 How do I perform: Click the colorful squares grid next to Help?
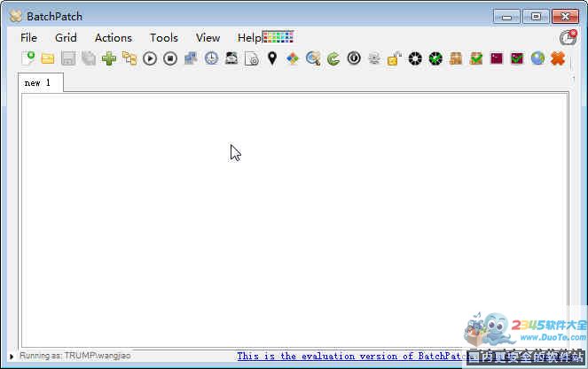pos(278,36)
